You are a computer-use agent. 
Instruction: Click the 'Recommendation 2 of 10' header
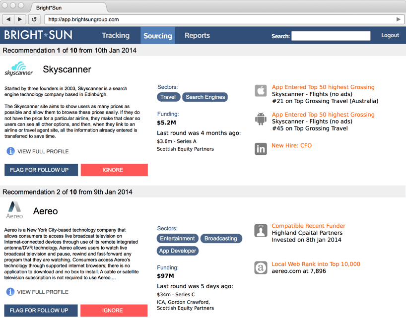(x=68, y=192)
